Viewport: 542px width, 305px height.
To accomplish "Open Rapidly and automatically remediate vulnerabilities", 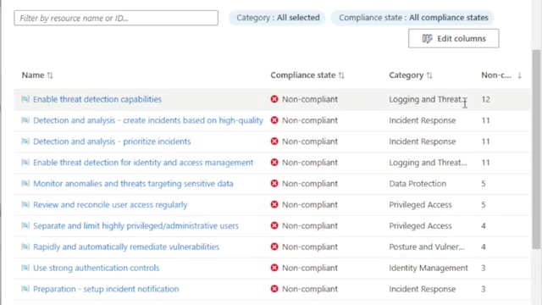I will 126,247.
